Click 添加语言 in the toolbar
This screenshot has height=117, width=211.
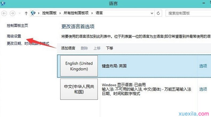[68, 48]
